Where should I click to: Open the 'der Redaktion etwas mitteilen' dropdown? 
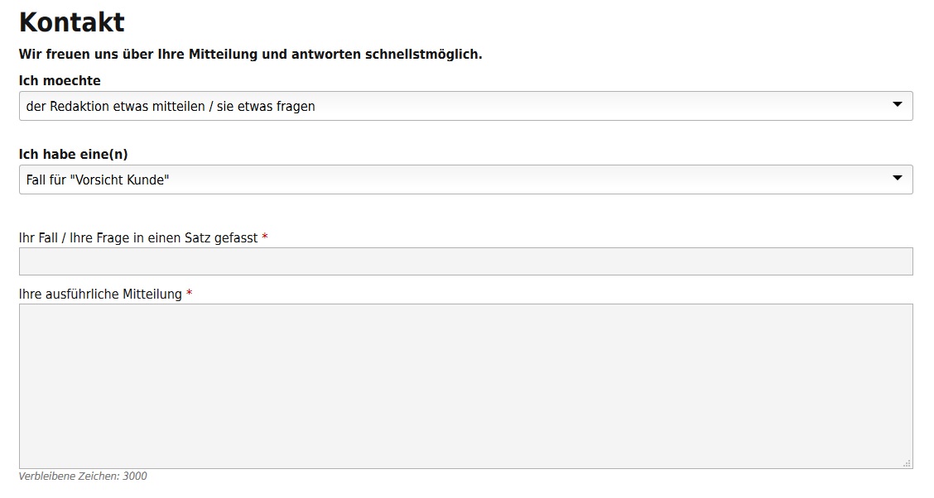[x=466, y=106]
